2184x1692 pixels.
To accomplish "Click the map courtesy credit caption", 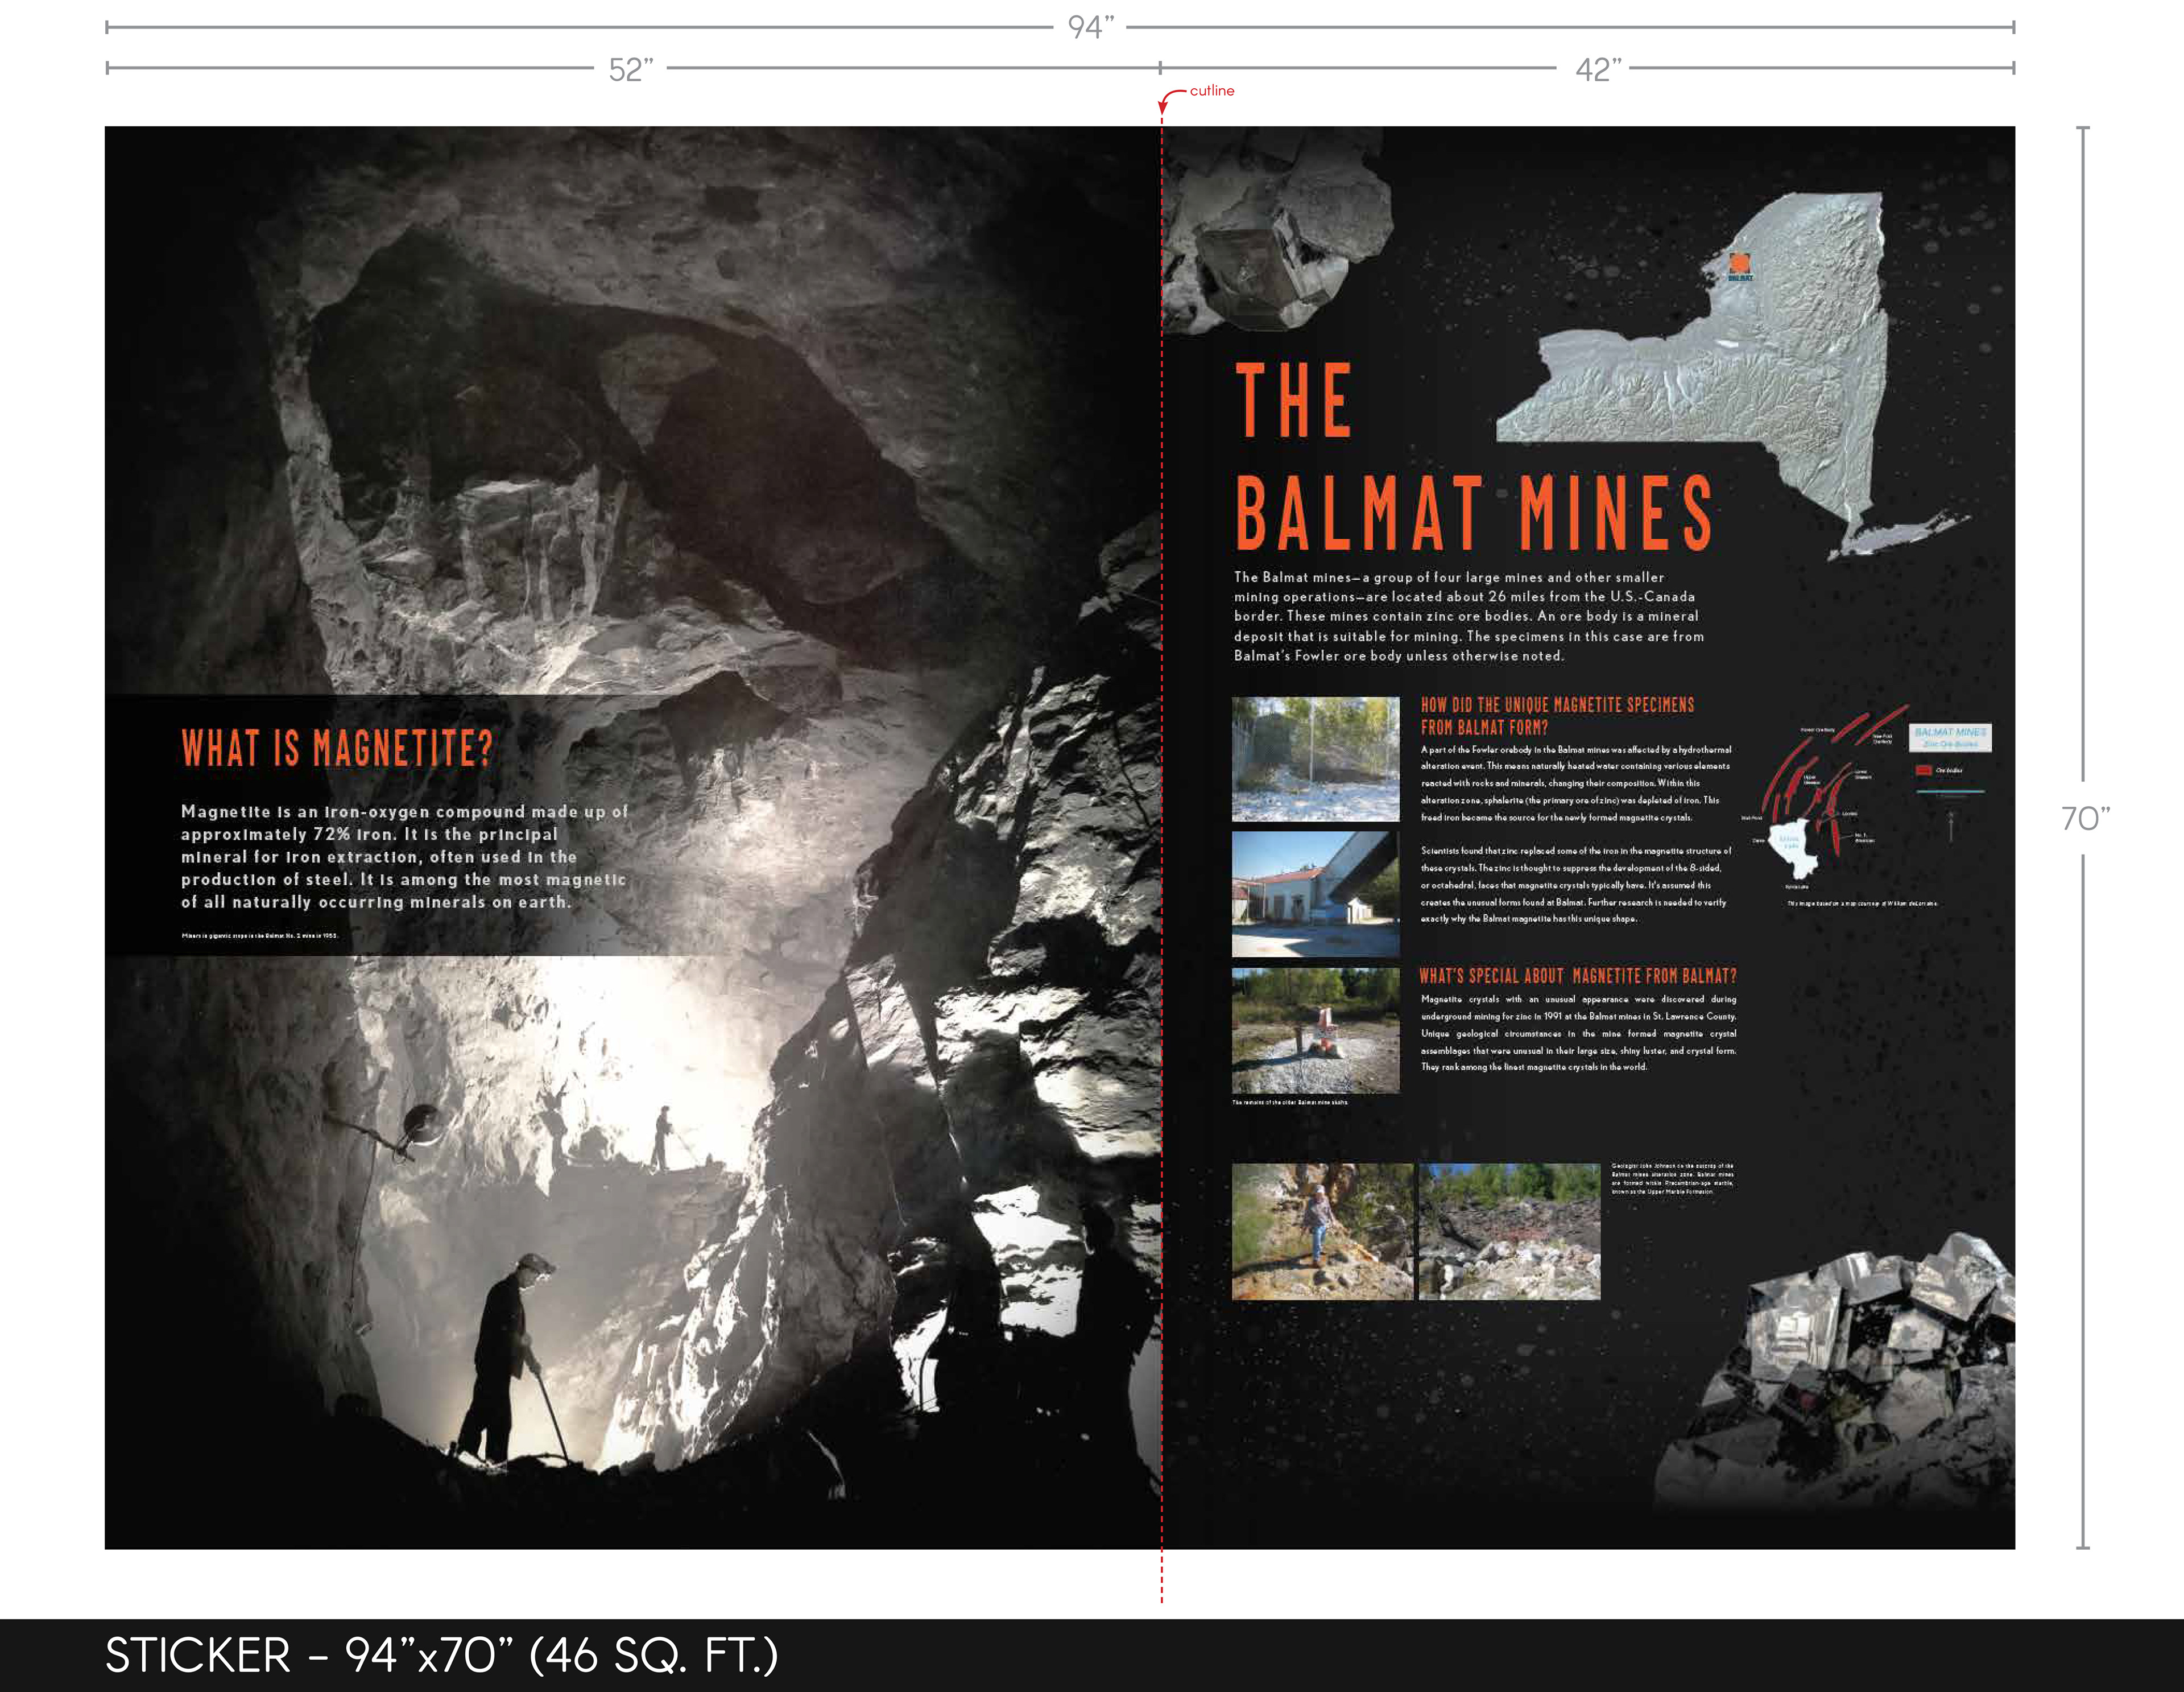I will coord(1862,903).
